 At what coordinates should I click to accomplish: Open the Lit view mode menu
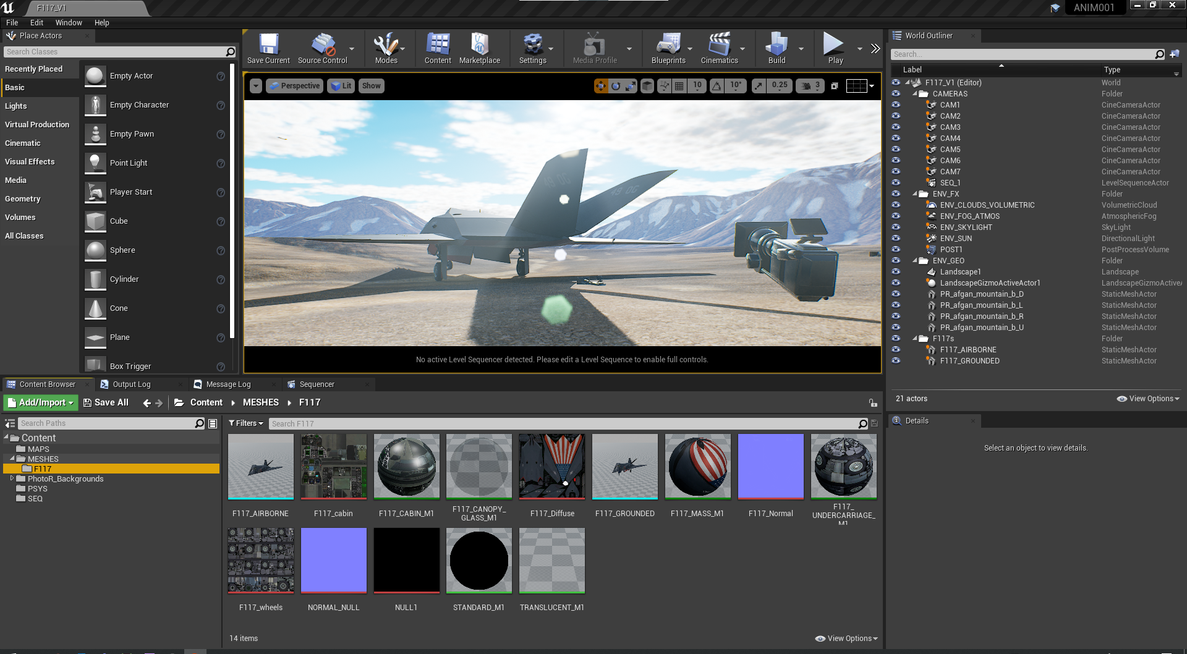(x=341, y=86)
